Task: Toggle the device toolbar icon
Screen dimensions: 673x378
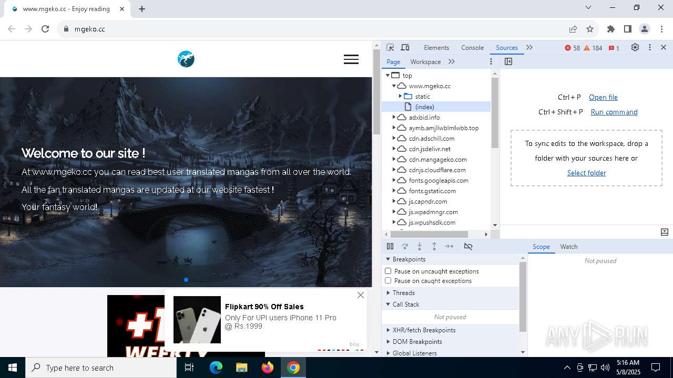Action: 405,47
